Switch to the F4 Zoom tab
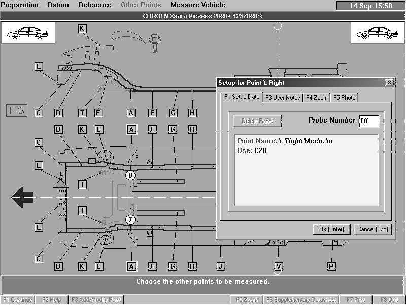Viewport: 406px width, 305px height. click(x=317, y=98)
